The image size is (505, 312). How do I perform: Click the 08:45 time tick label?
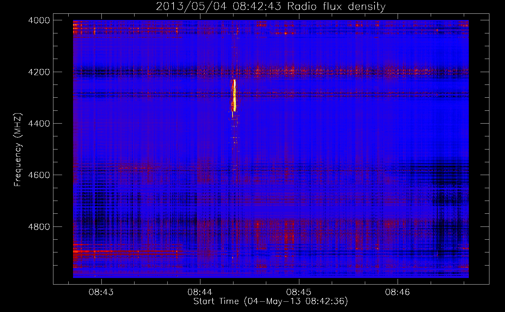point(299,292)
